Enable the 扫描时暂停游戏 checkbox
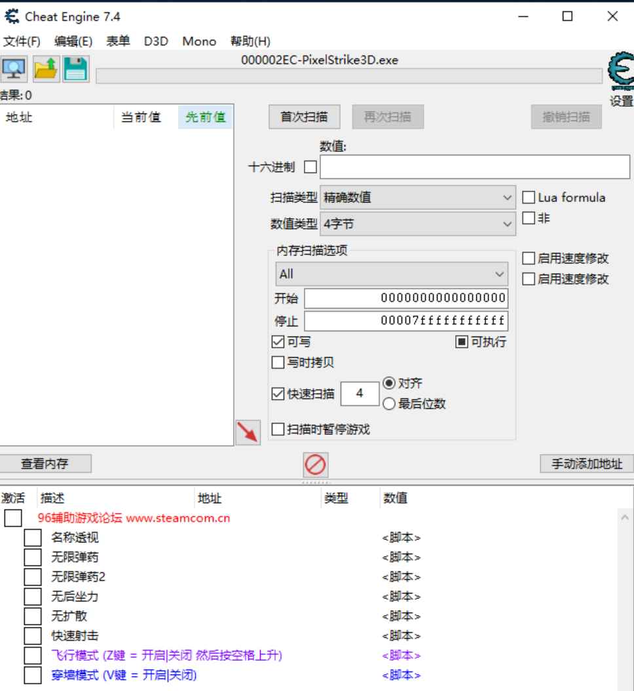 tap(278, 429)
